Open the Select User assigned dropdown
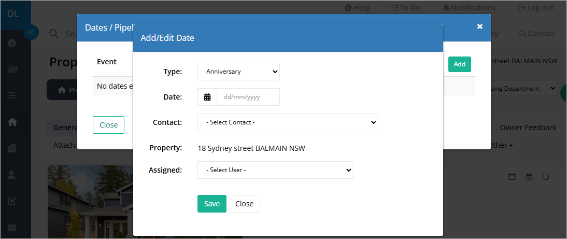Image resolution: width=567 pixels, height=239 pixels. [275, 170]
